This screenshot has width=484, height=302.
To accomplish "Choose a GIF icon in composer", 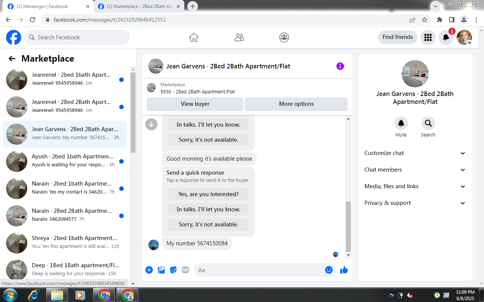I will [185, 270].
